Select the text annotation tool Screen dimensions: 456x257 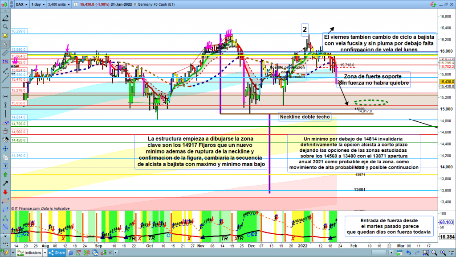(x=5, y=165)
